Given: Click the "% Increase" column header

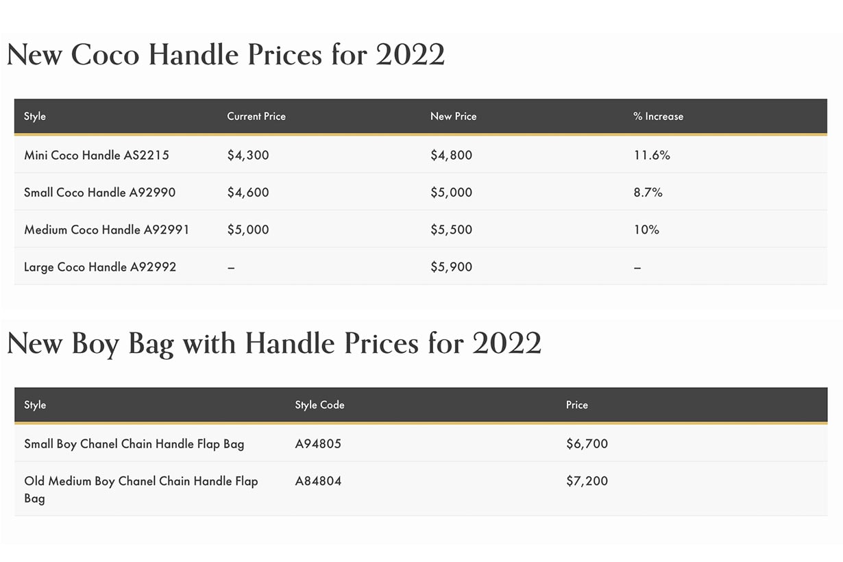Looking at the screenshot, I should tap(658, 117).
